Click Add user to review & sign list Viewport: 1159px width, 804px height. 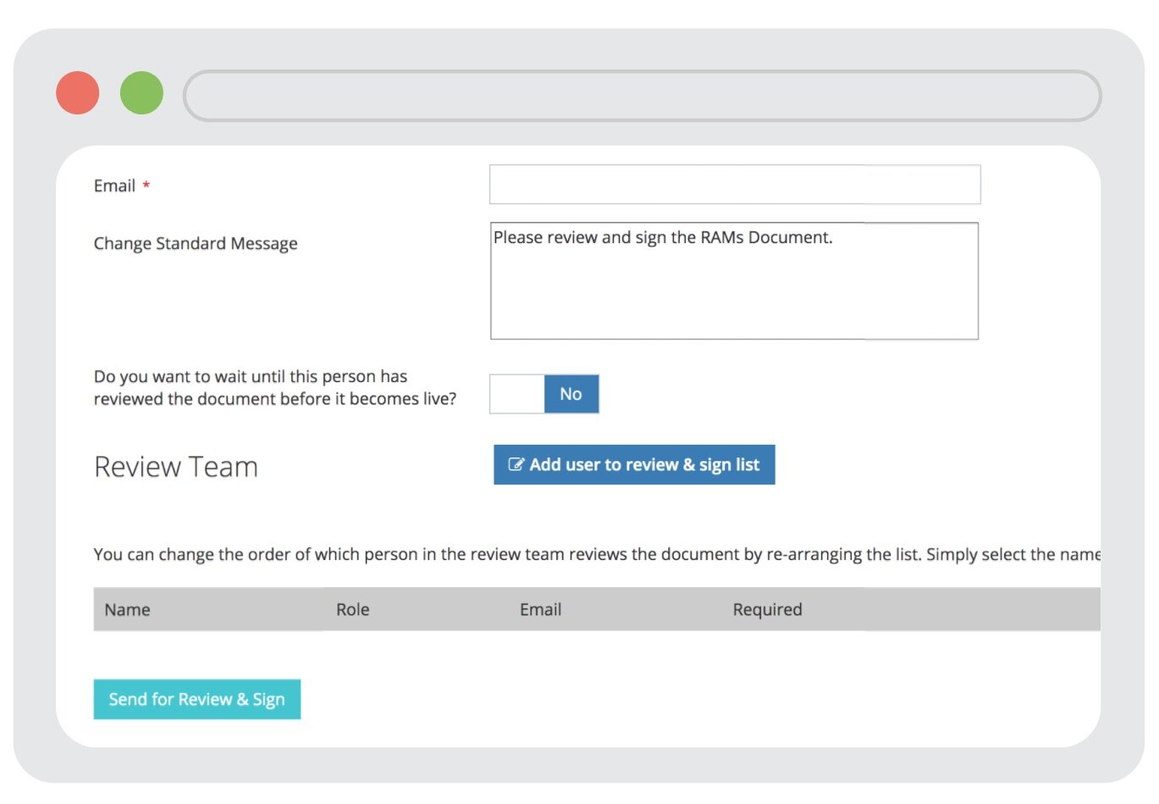point(634,464)
